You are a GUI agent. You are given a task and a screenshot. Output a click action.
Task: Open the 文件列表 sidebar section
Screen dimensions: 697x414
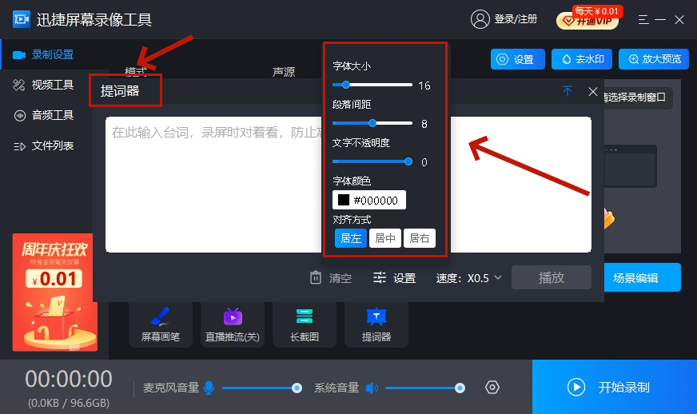pos(43,145)
